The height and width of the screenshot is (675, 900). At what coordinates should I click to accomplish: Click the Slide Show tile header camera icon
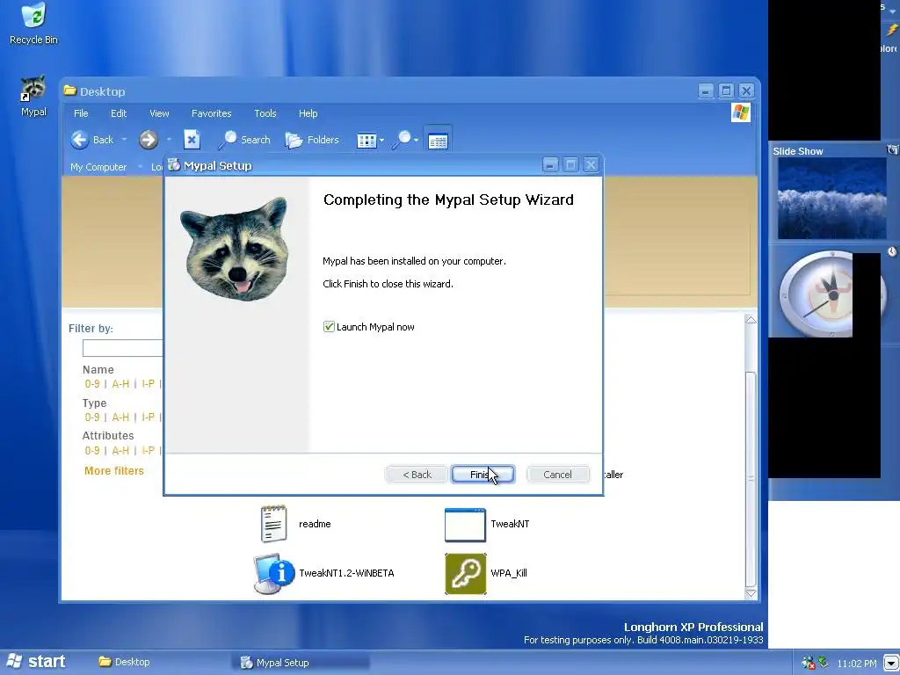click(893, 149)
